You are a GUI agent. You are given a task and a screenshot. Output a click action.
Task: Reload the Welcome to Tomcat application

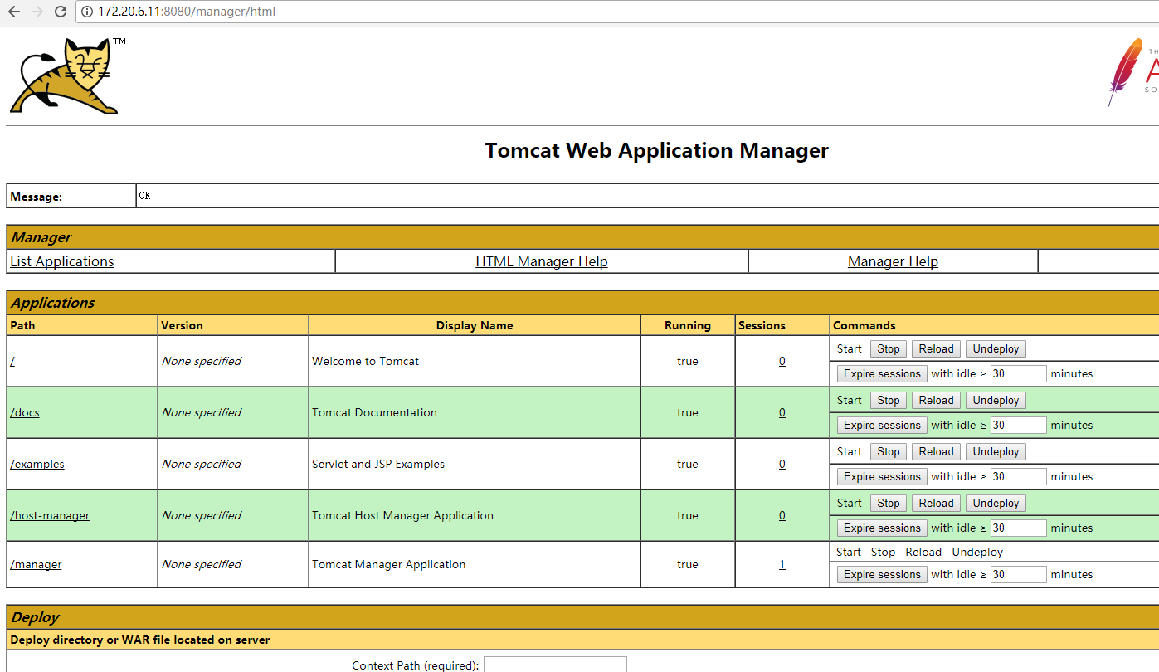pyautogui.click(x=937, y=349)
